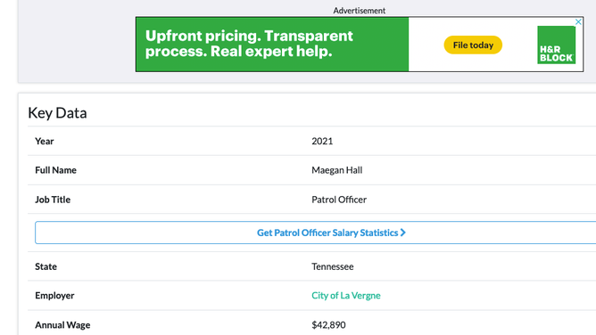
Task: Click the H&R Block green logo
Action: tap(556, 45)
